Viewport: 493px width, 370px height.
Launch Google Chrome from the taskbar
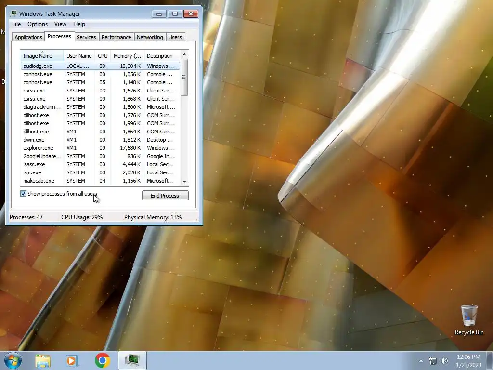pos(102,360)
